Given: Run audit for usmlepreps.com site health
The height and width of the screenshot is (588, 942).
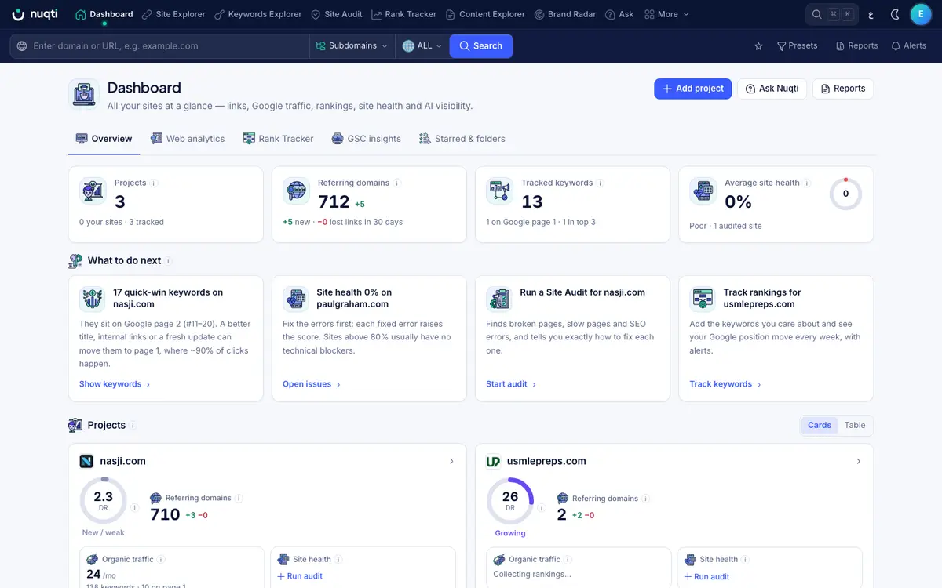Looking at the screenshot, I should (706, 577).
